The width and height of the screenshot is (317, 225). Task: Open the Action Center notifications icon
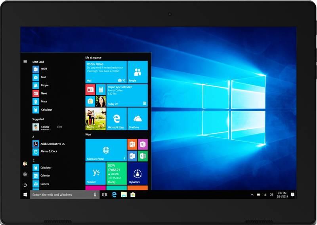pos(292,195)
